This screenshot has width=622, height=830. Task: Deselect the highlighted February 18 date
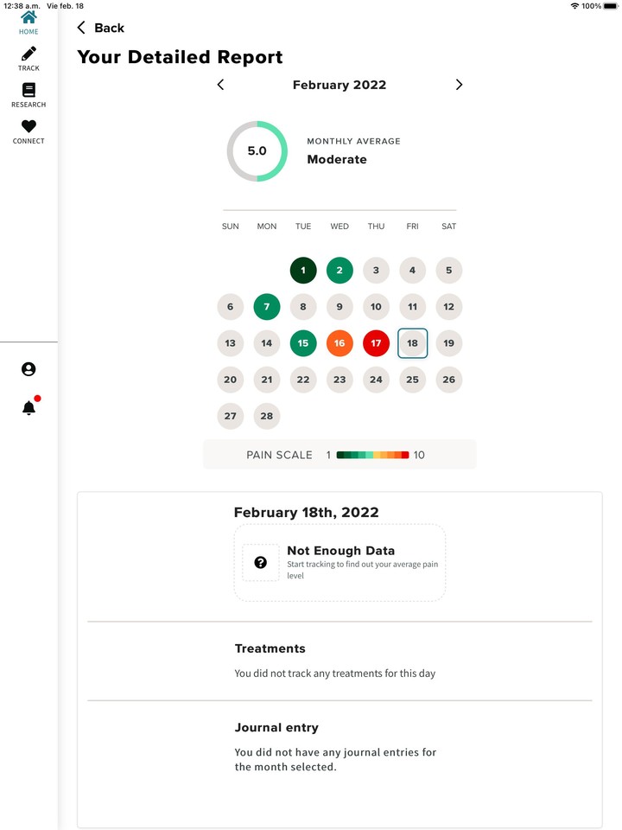[412, 343]
